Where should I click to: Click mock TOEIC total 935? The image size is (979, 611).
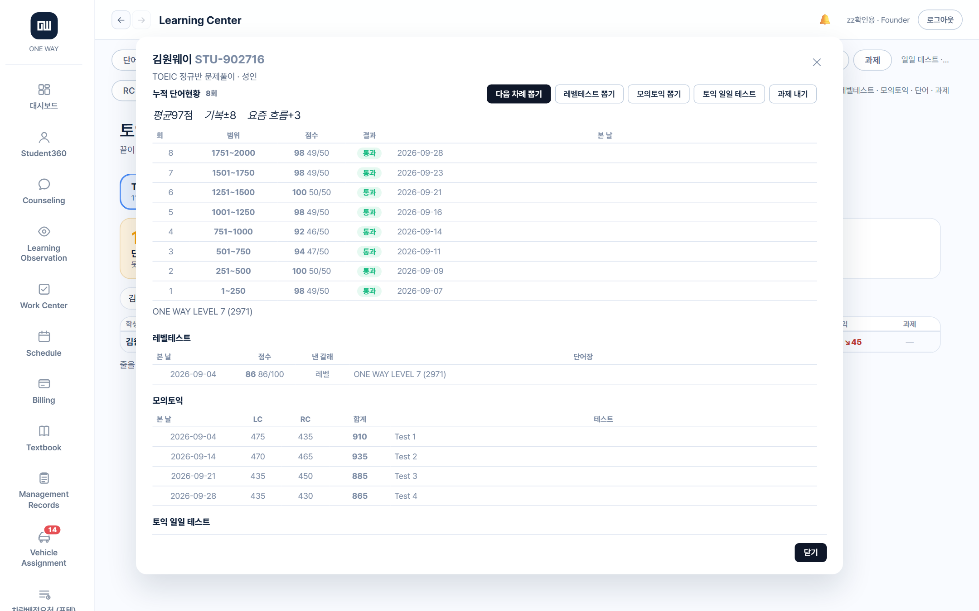coord(359,457)
